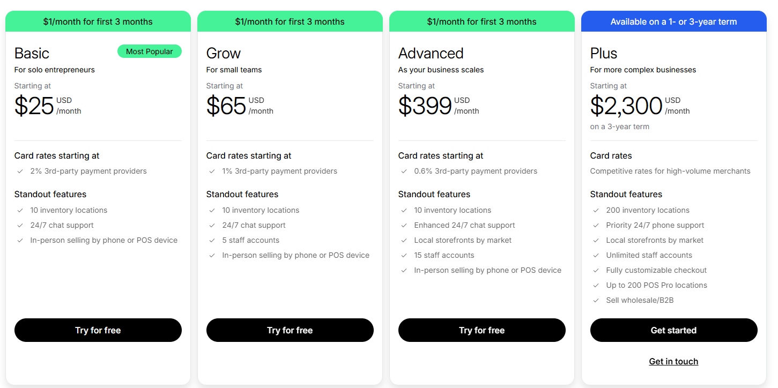Viewport: 778px width, 388px height.
Task: Click the Grow plan title
Action: coord(223,54)
